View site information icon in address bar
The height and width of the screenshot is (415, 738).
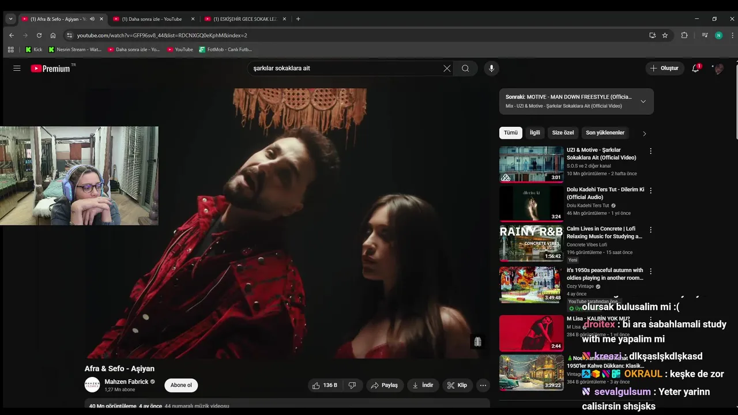click(70, 35)
